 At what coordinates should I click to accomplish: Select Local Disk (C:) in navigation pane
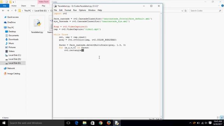(x=15, y=55)
